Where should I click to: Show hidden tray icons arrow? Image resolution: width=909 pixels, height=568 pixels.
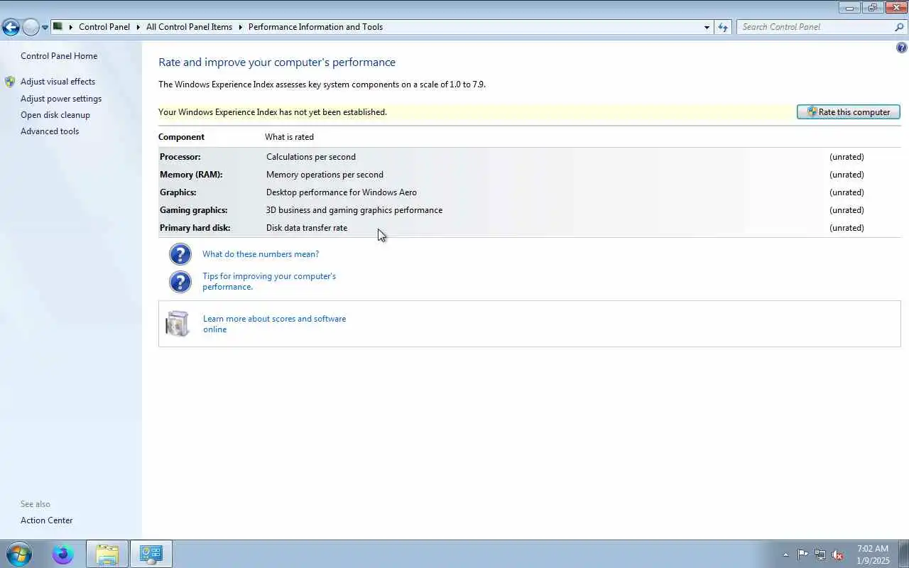(x=785, y=555)
